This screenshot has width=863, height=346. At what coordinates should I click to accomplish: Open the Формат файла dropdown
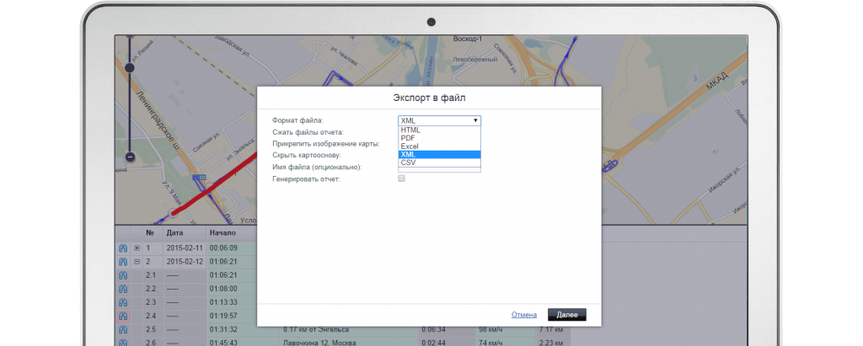[439, 120]
